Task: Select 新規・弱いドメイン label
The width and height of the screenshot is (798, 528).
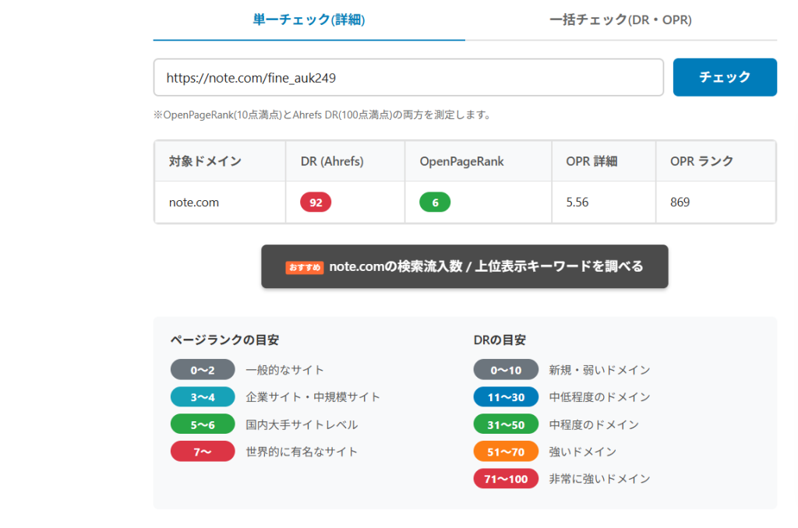Action: point(599,370)
